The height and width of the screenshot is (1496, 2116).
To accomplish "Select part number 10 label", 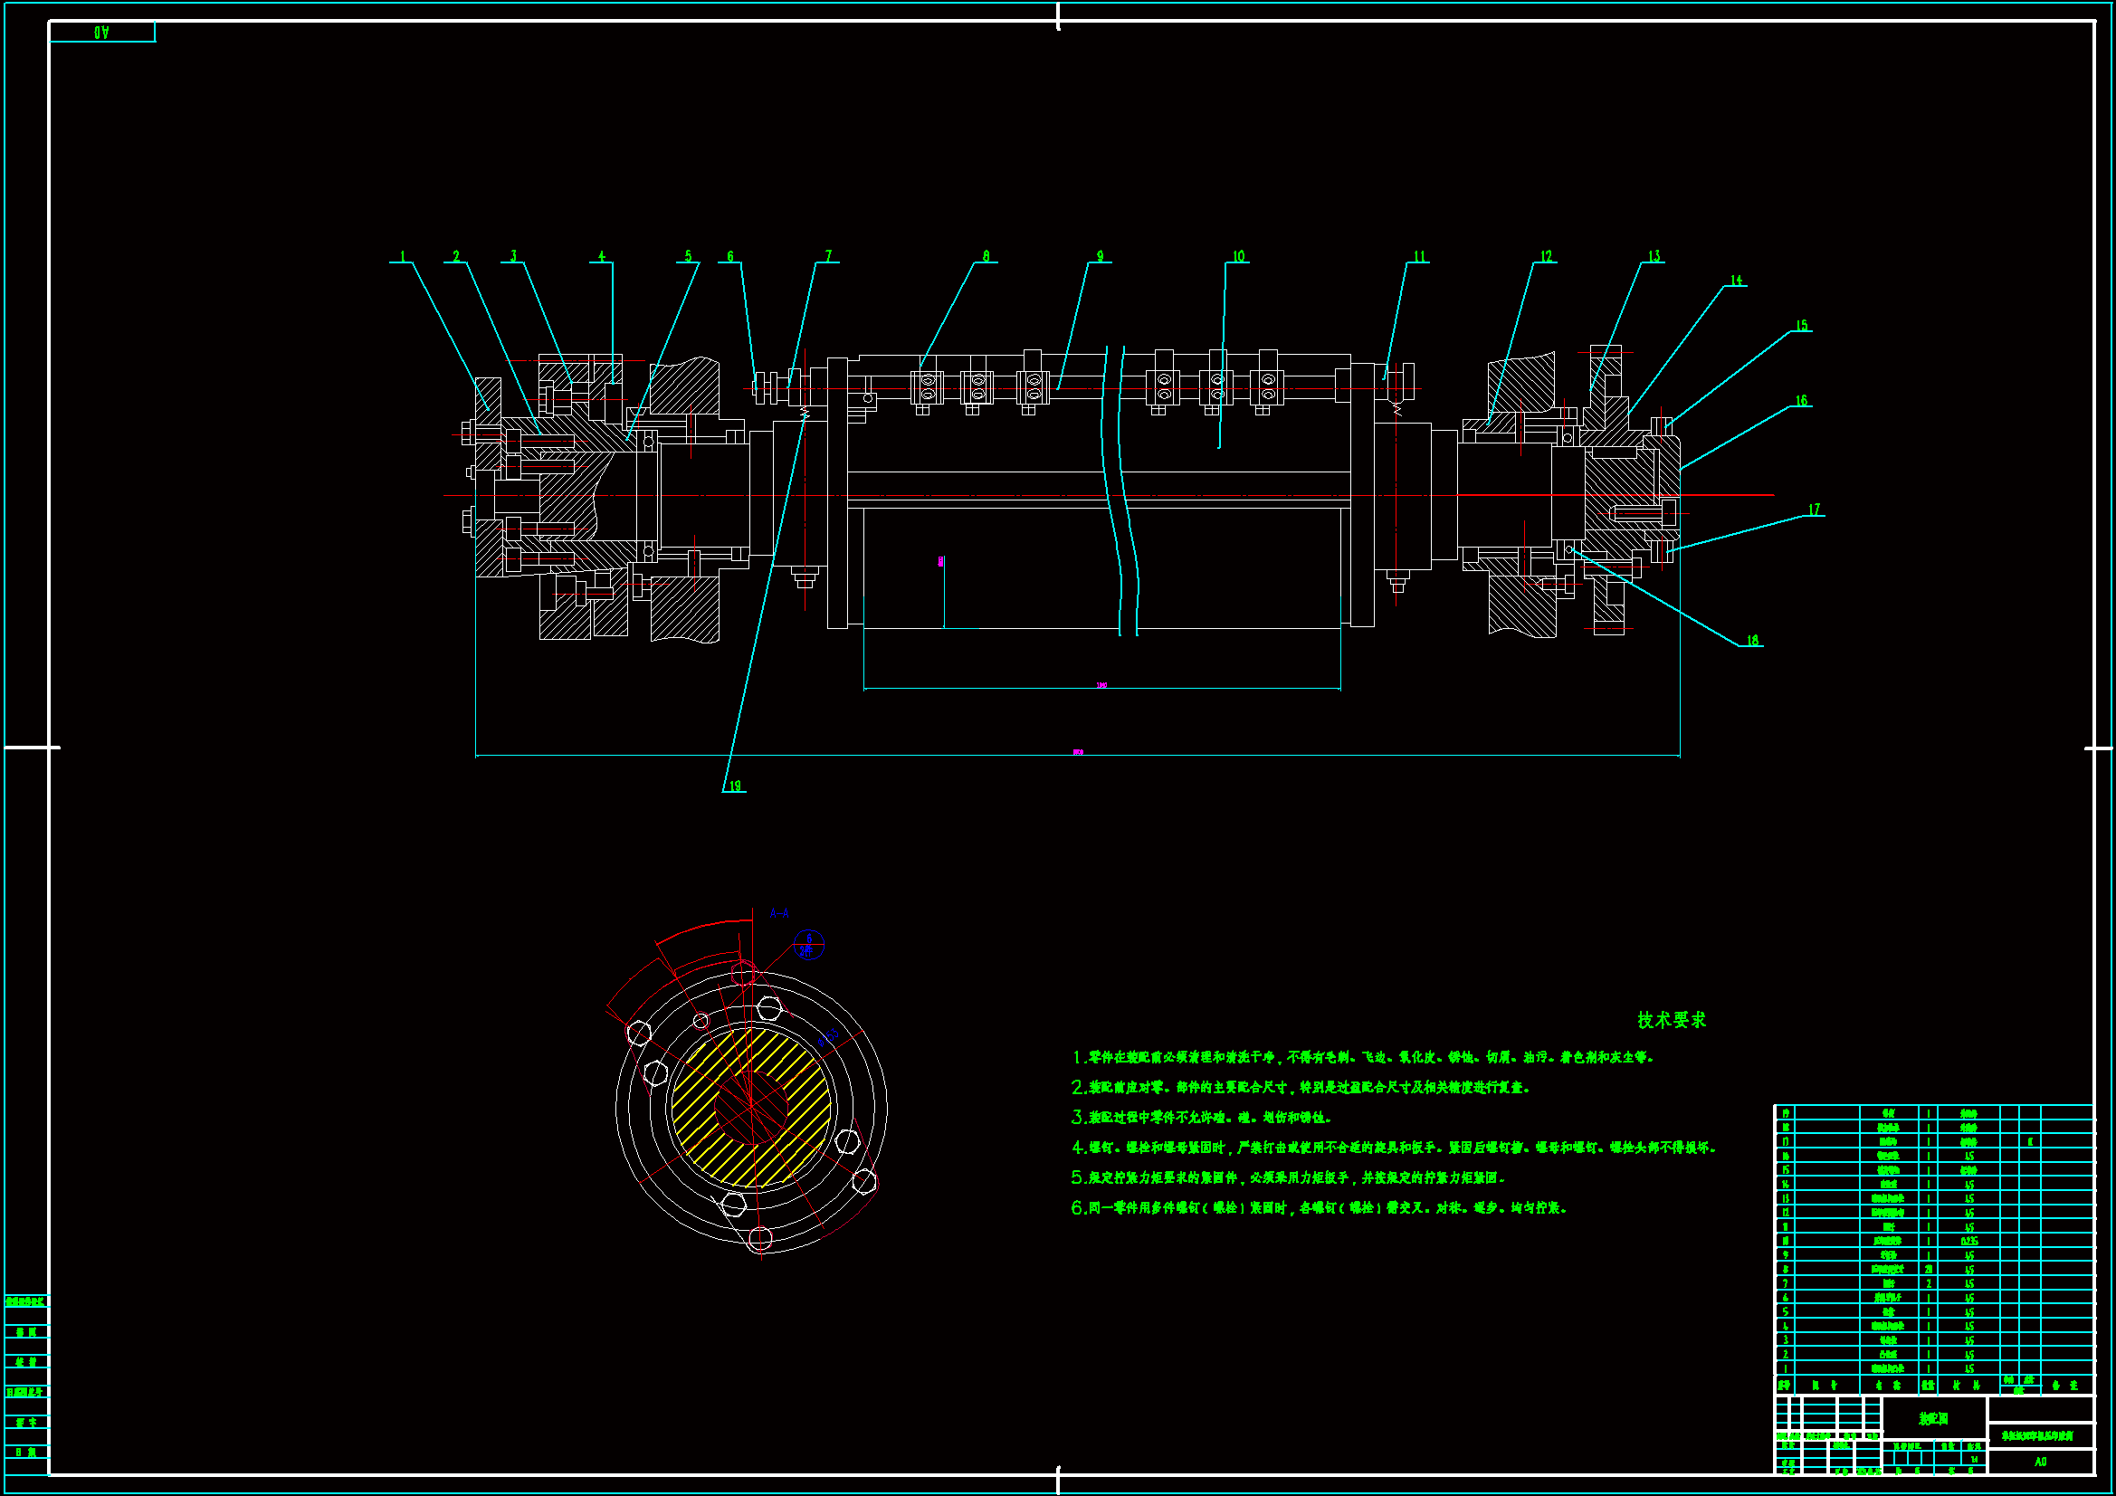I will pyautogui.click(x=1238, y=256).
